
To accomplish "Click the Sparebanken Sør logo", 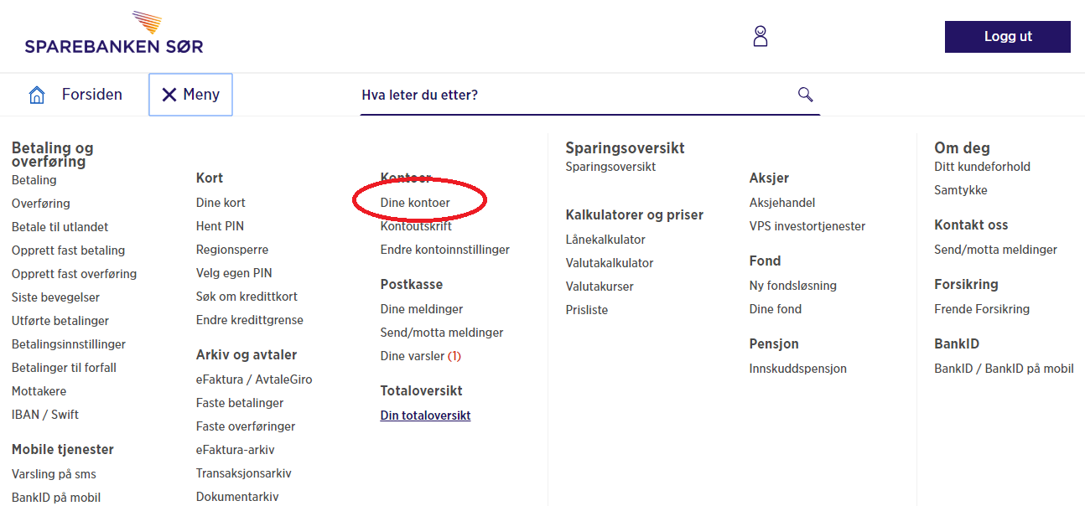I will tap(114, 35).
